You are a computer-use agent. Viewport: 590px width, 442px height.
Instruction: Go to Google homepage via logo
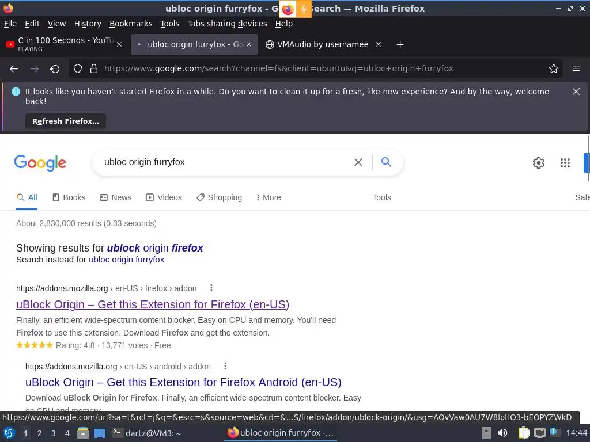coord(40,163)
